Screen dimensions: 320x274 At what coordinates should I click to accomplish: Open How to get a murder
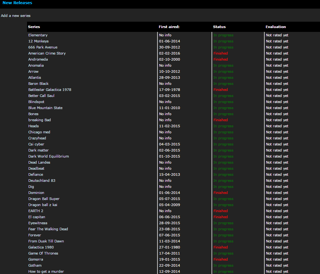(x=46, y=271)
